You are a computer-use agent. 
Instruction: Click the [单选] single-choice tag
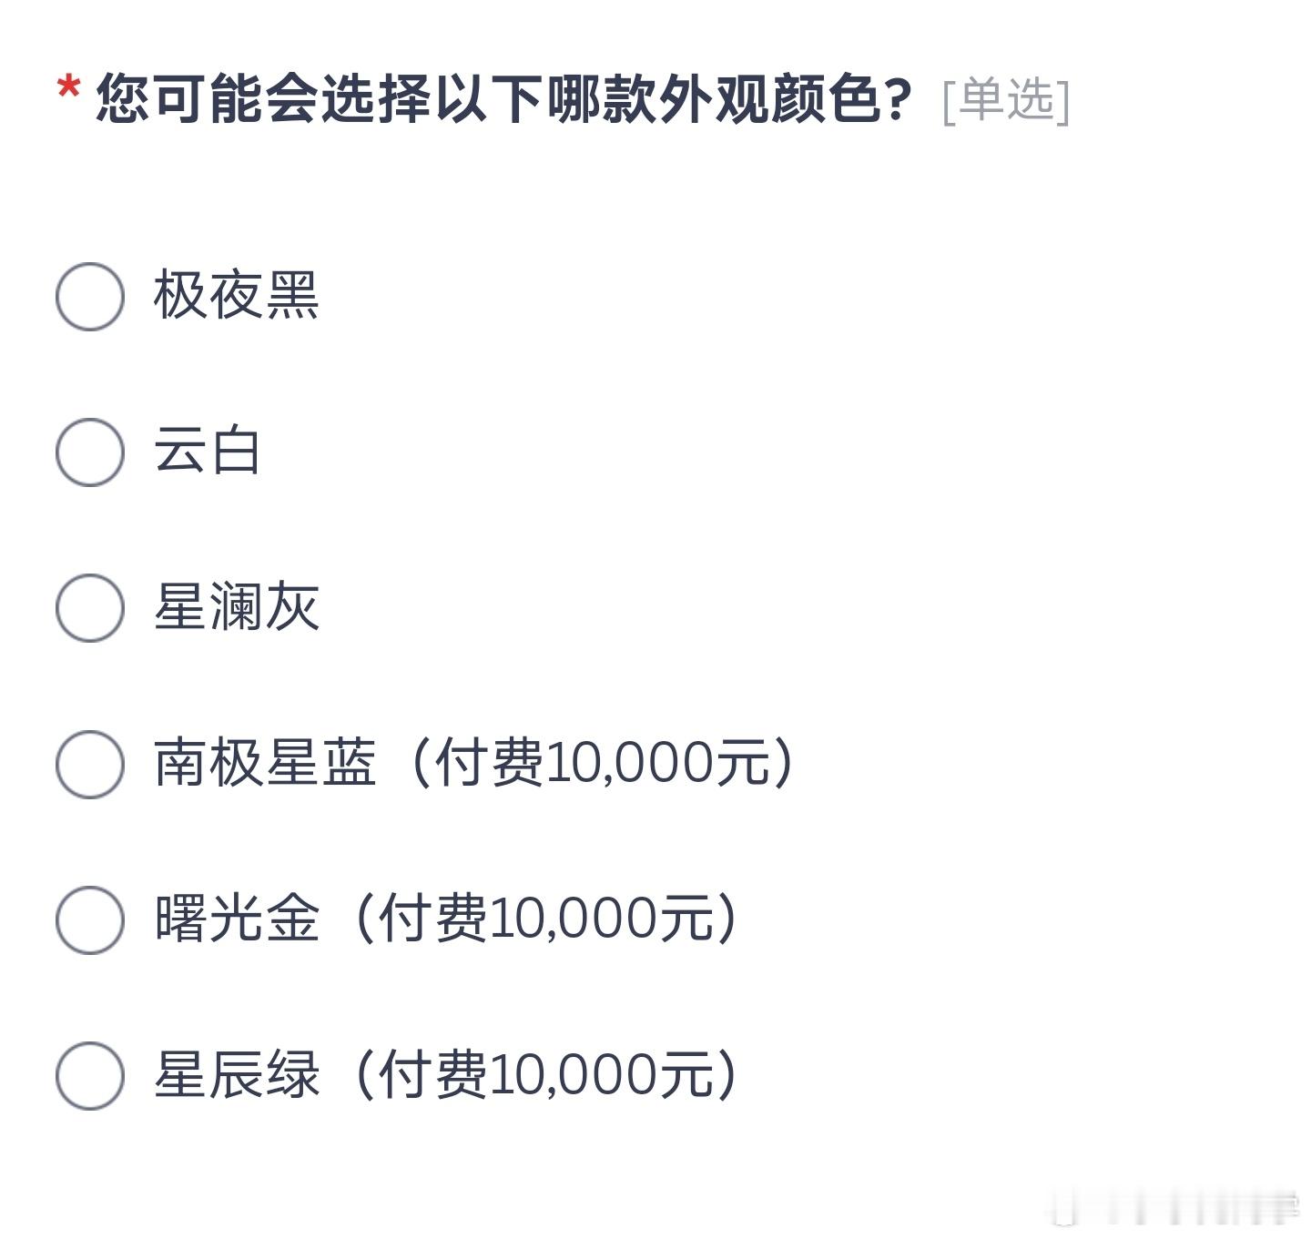(1006, 100)
